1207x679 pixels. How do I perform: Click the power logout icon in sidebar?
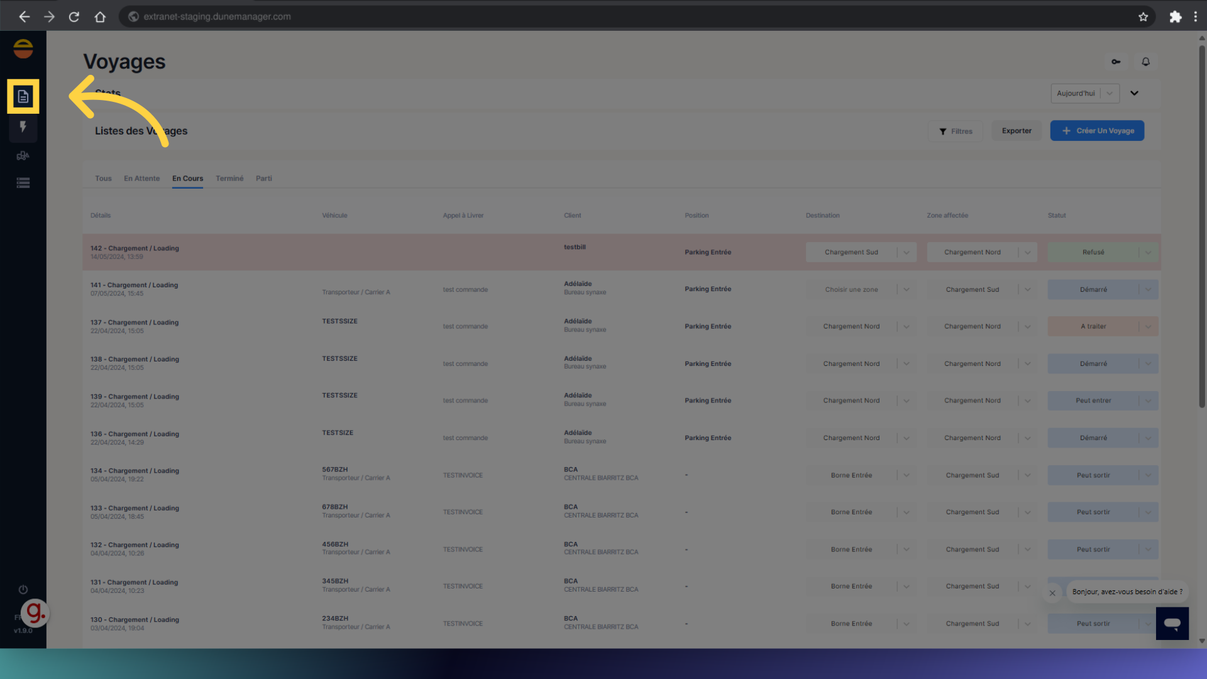[23, 589]
